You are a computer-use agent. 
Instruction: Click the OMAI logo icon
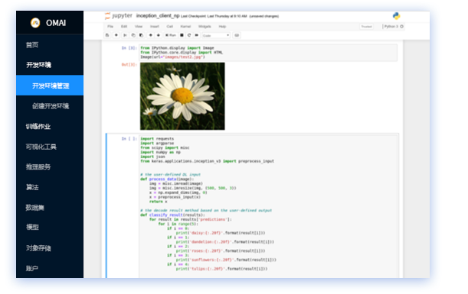click(35, 23)
